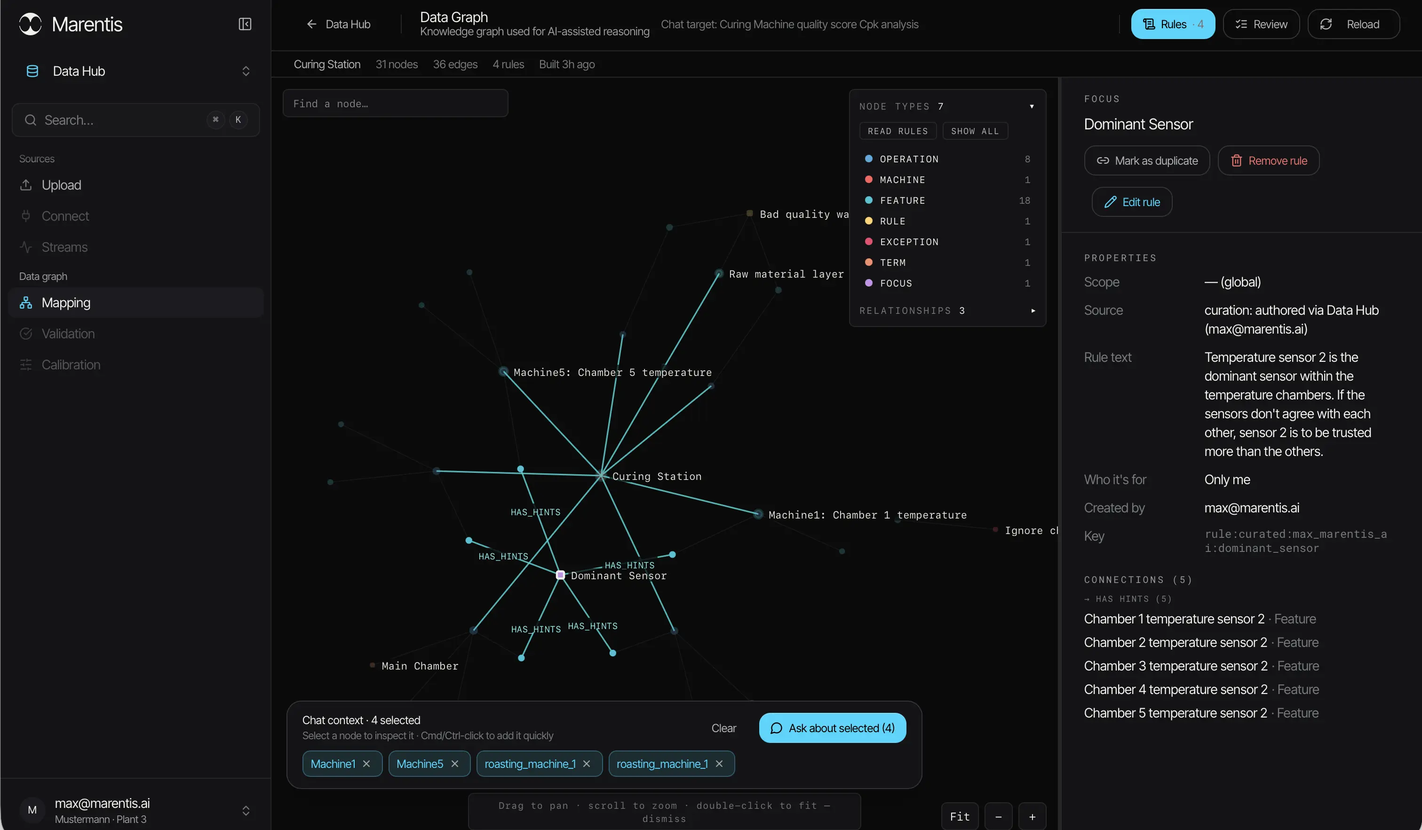Click the Ask about selected (4) button
1422x830 pixels.
click(832, 728)
